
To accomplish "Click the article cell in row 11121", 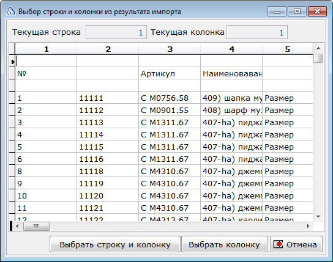I will point(170,208).
